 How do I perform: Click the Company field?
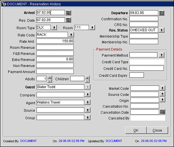click(x=60, y=95)
